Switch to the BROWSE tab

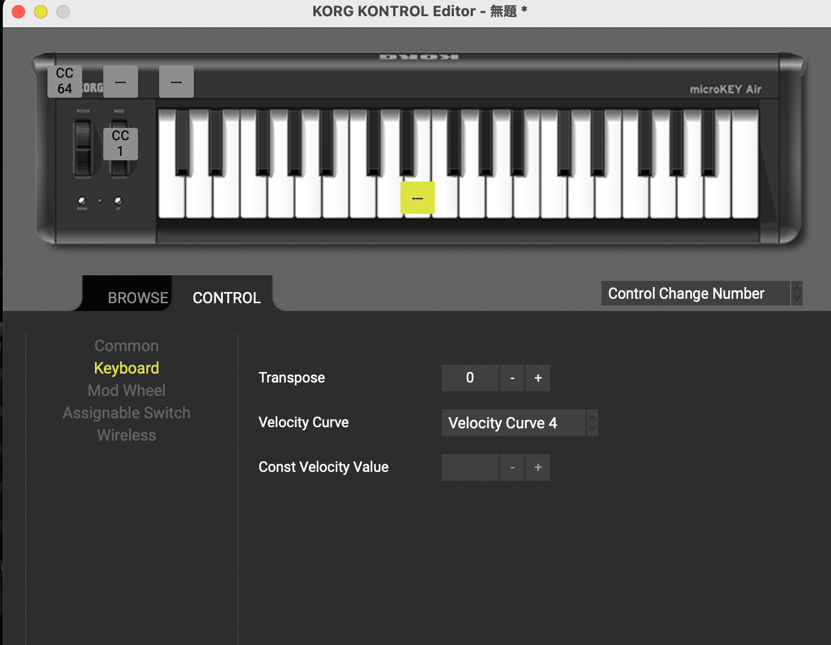138,298
